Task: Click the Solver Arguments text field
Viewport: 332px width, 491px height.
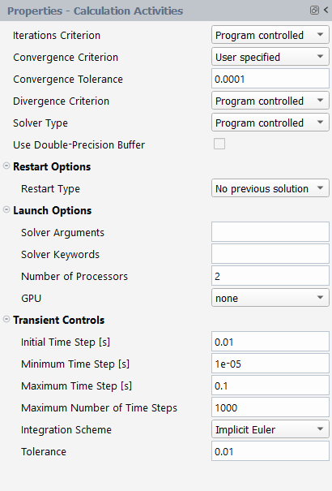Action: 270,232
